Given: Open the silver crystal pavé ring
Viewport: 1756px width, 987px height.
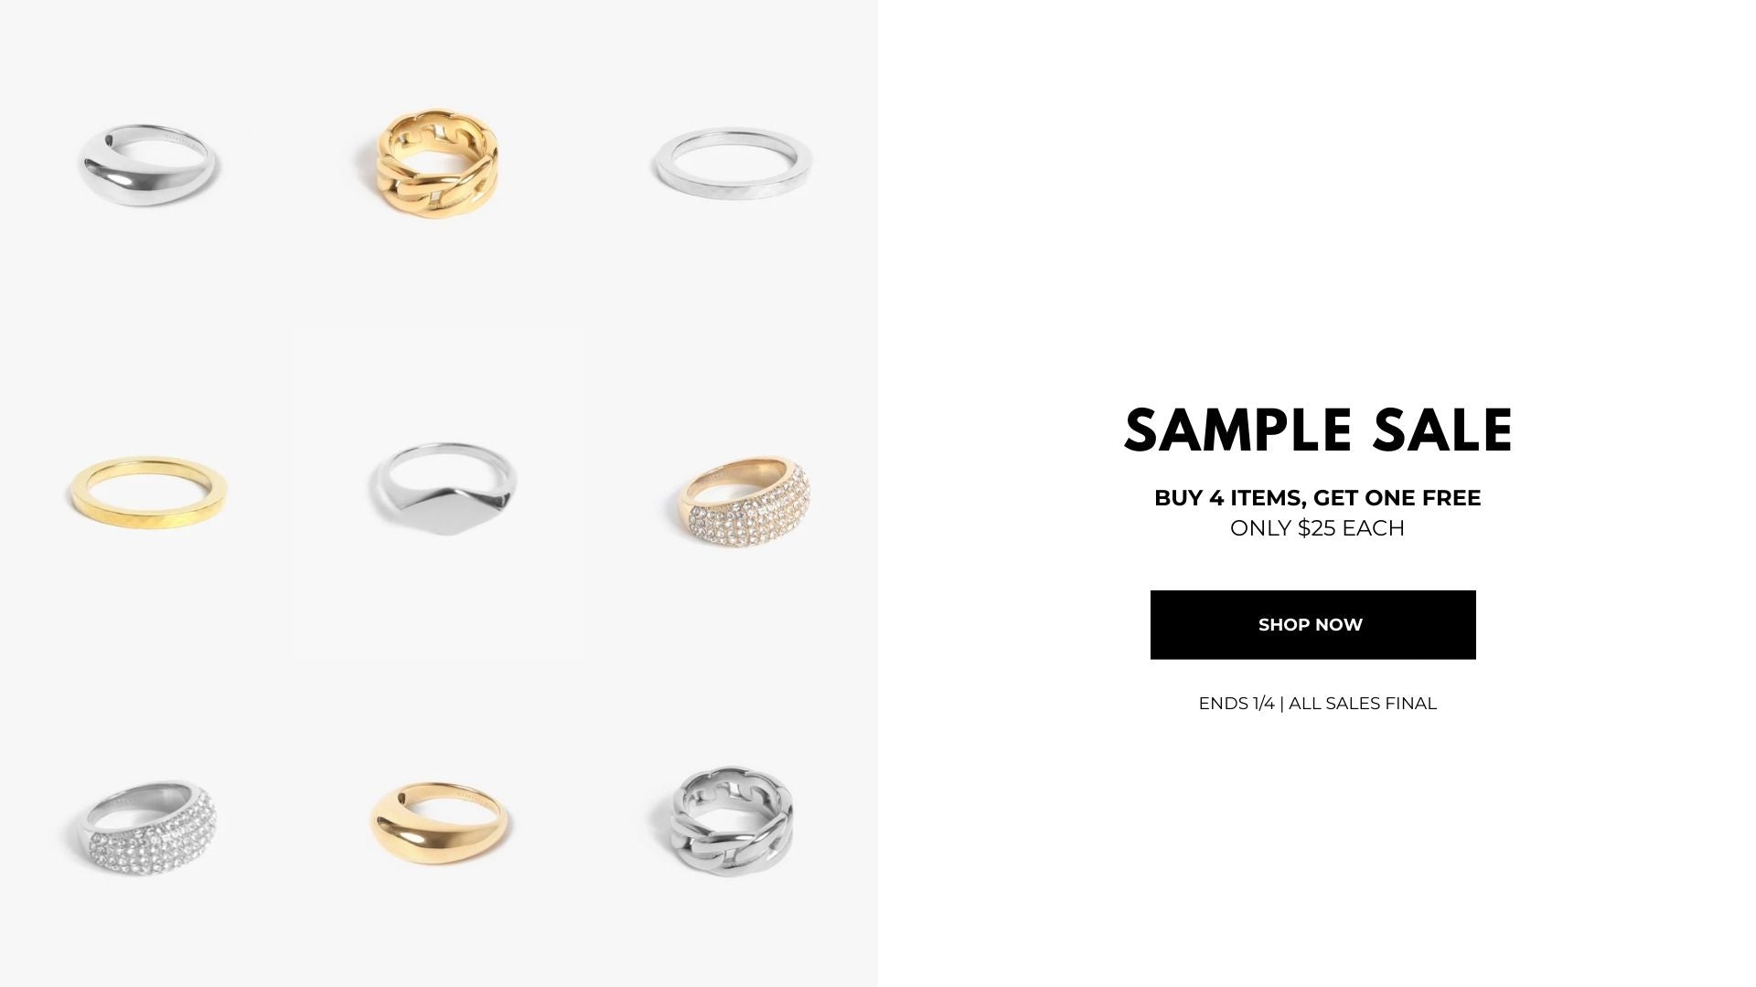Looking at the screenshot, I should click(149, 827).
